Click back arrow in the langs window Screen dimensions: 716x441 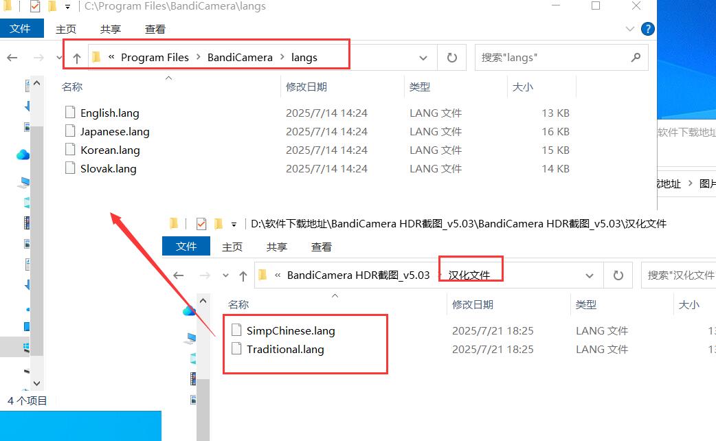[12, 58]
